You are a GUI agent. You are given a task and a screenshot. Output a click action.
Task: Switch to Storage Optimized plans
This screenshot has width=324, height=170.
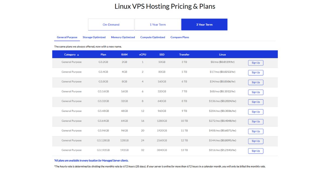94,37
